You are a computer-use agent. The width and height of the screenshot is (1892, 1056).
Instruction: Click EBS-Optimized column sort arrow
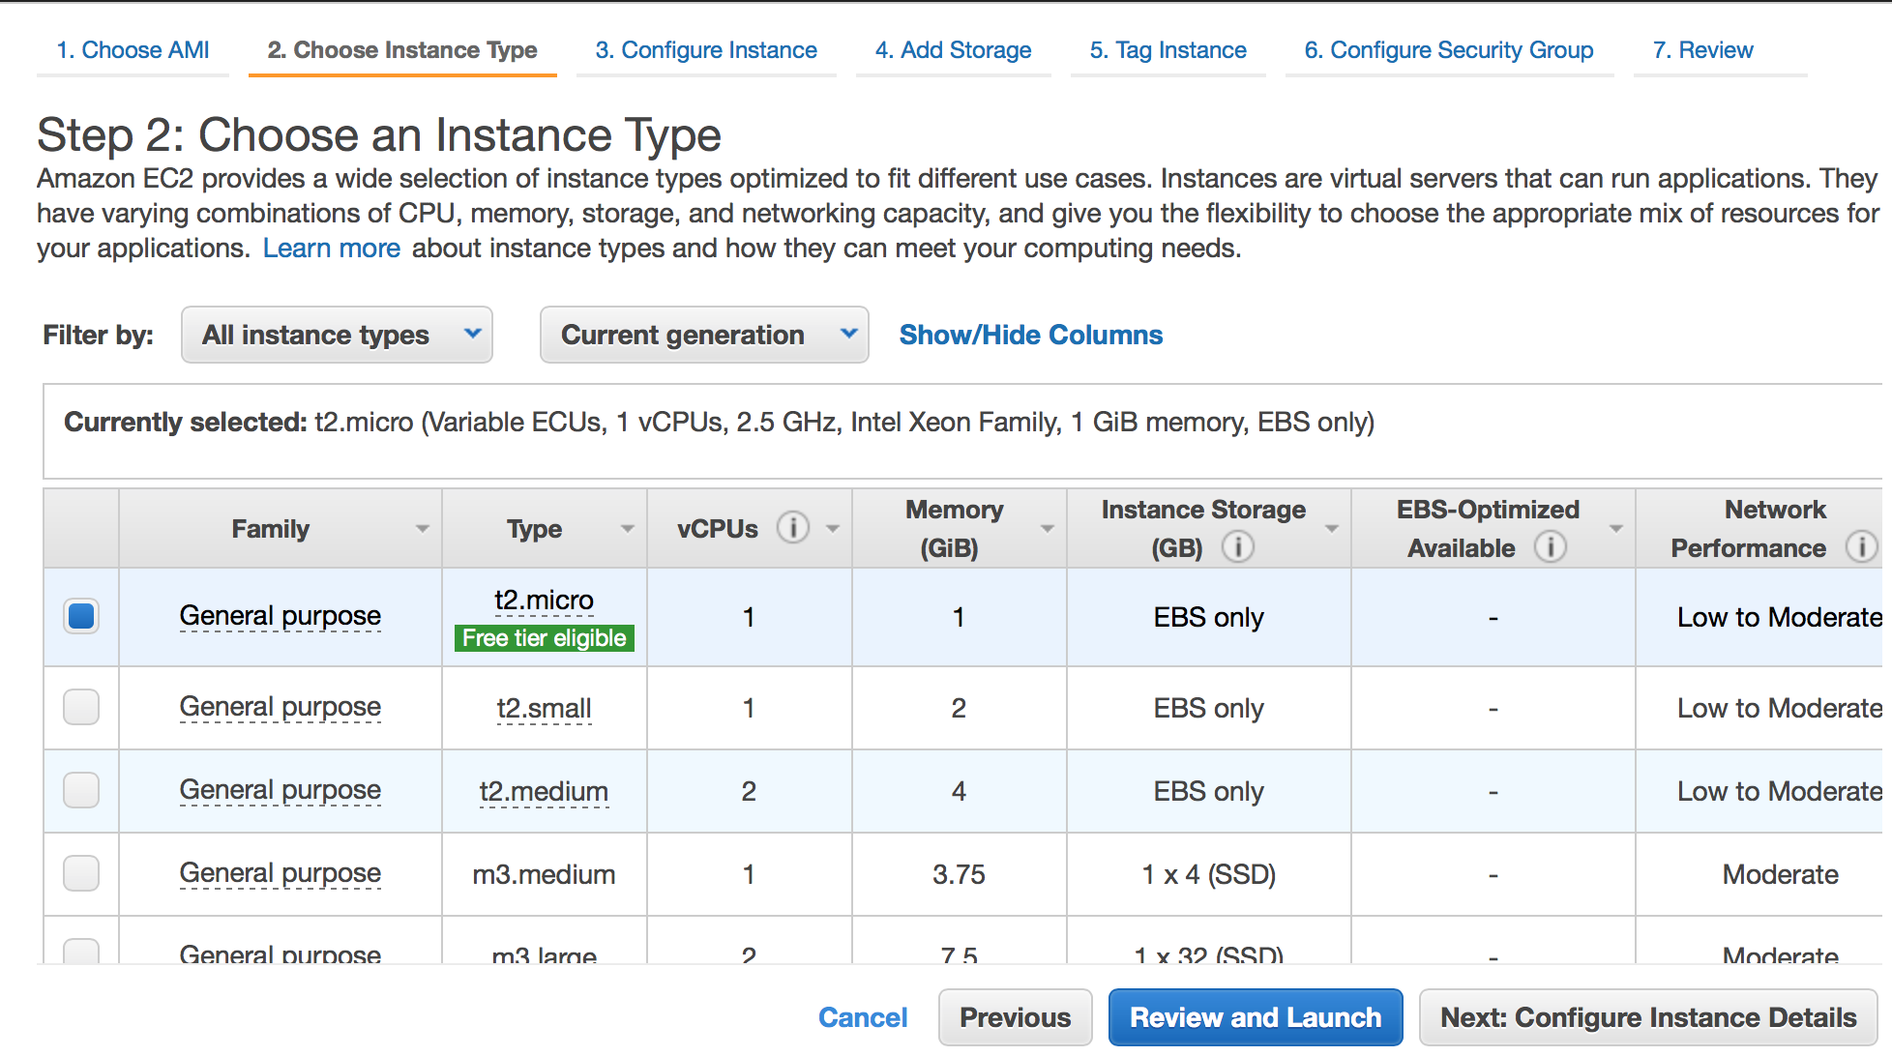tap(1615, 529)
